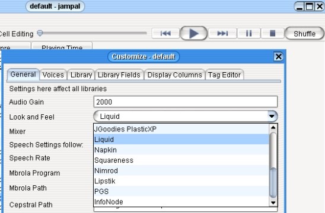Click the previous track button

tap(165, 33)
